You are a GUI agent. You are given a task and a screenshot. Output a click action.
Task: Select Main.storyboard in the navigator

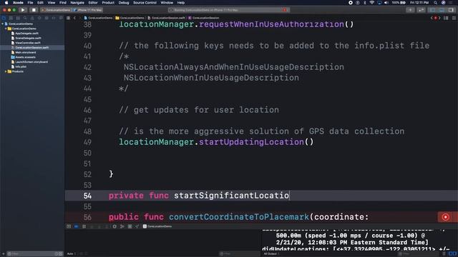coord(26,52)
